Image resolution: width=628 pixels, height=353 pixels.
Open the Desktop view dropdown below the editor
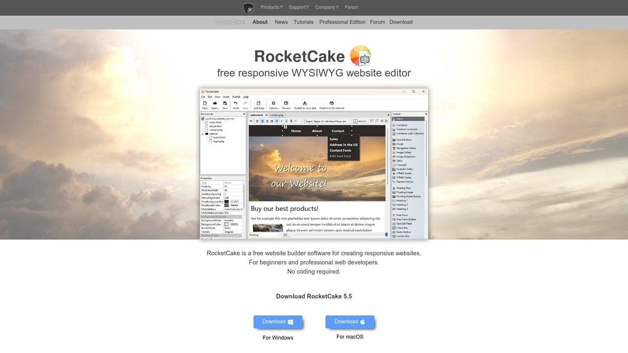coord(264,235)
